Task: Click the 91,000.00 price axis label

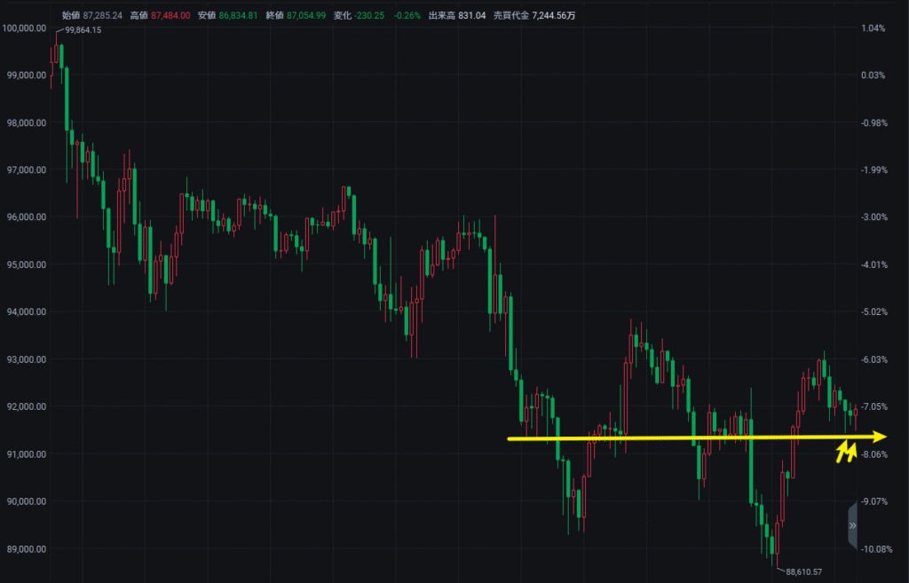Action: [x=26, y=454]
